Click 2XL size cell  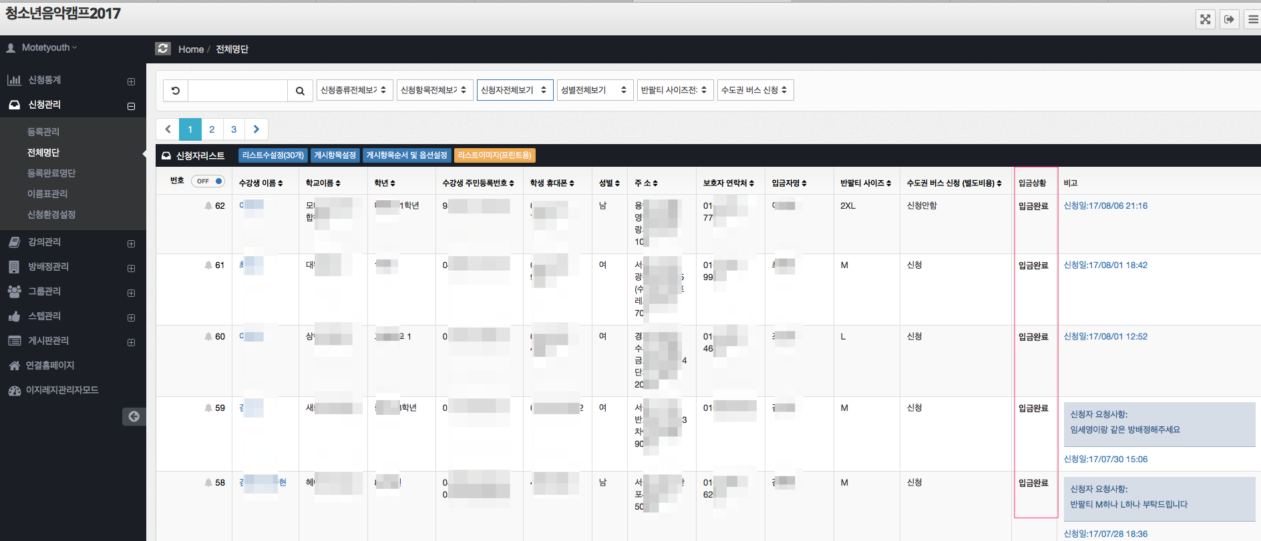coord(848,205)
